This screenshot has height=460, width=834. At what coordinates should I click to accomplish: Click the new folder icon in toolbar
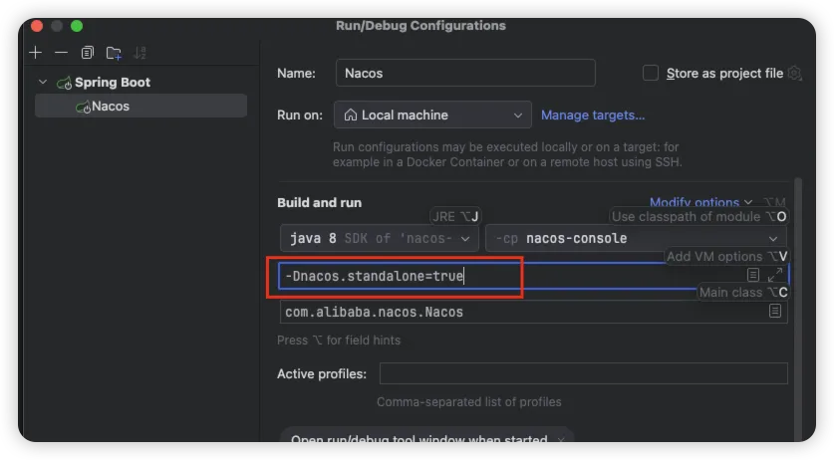pyautogui.click(x=114, y=53)
